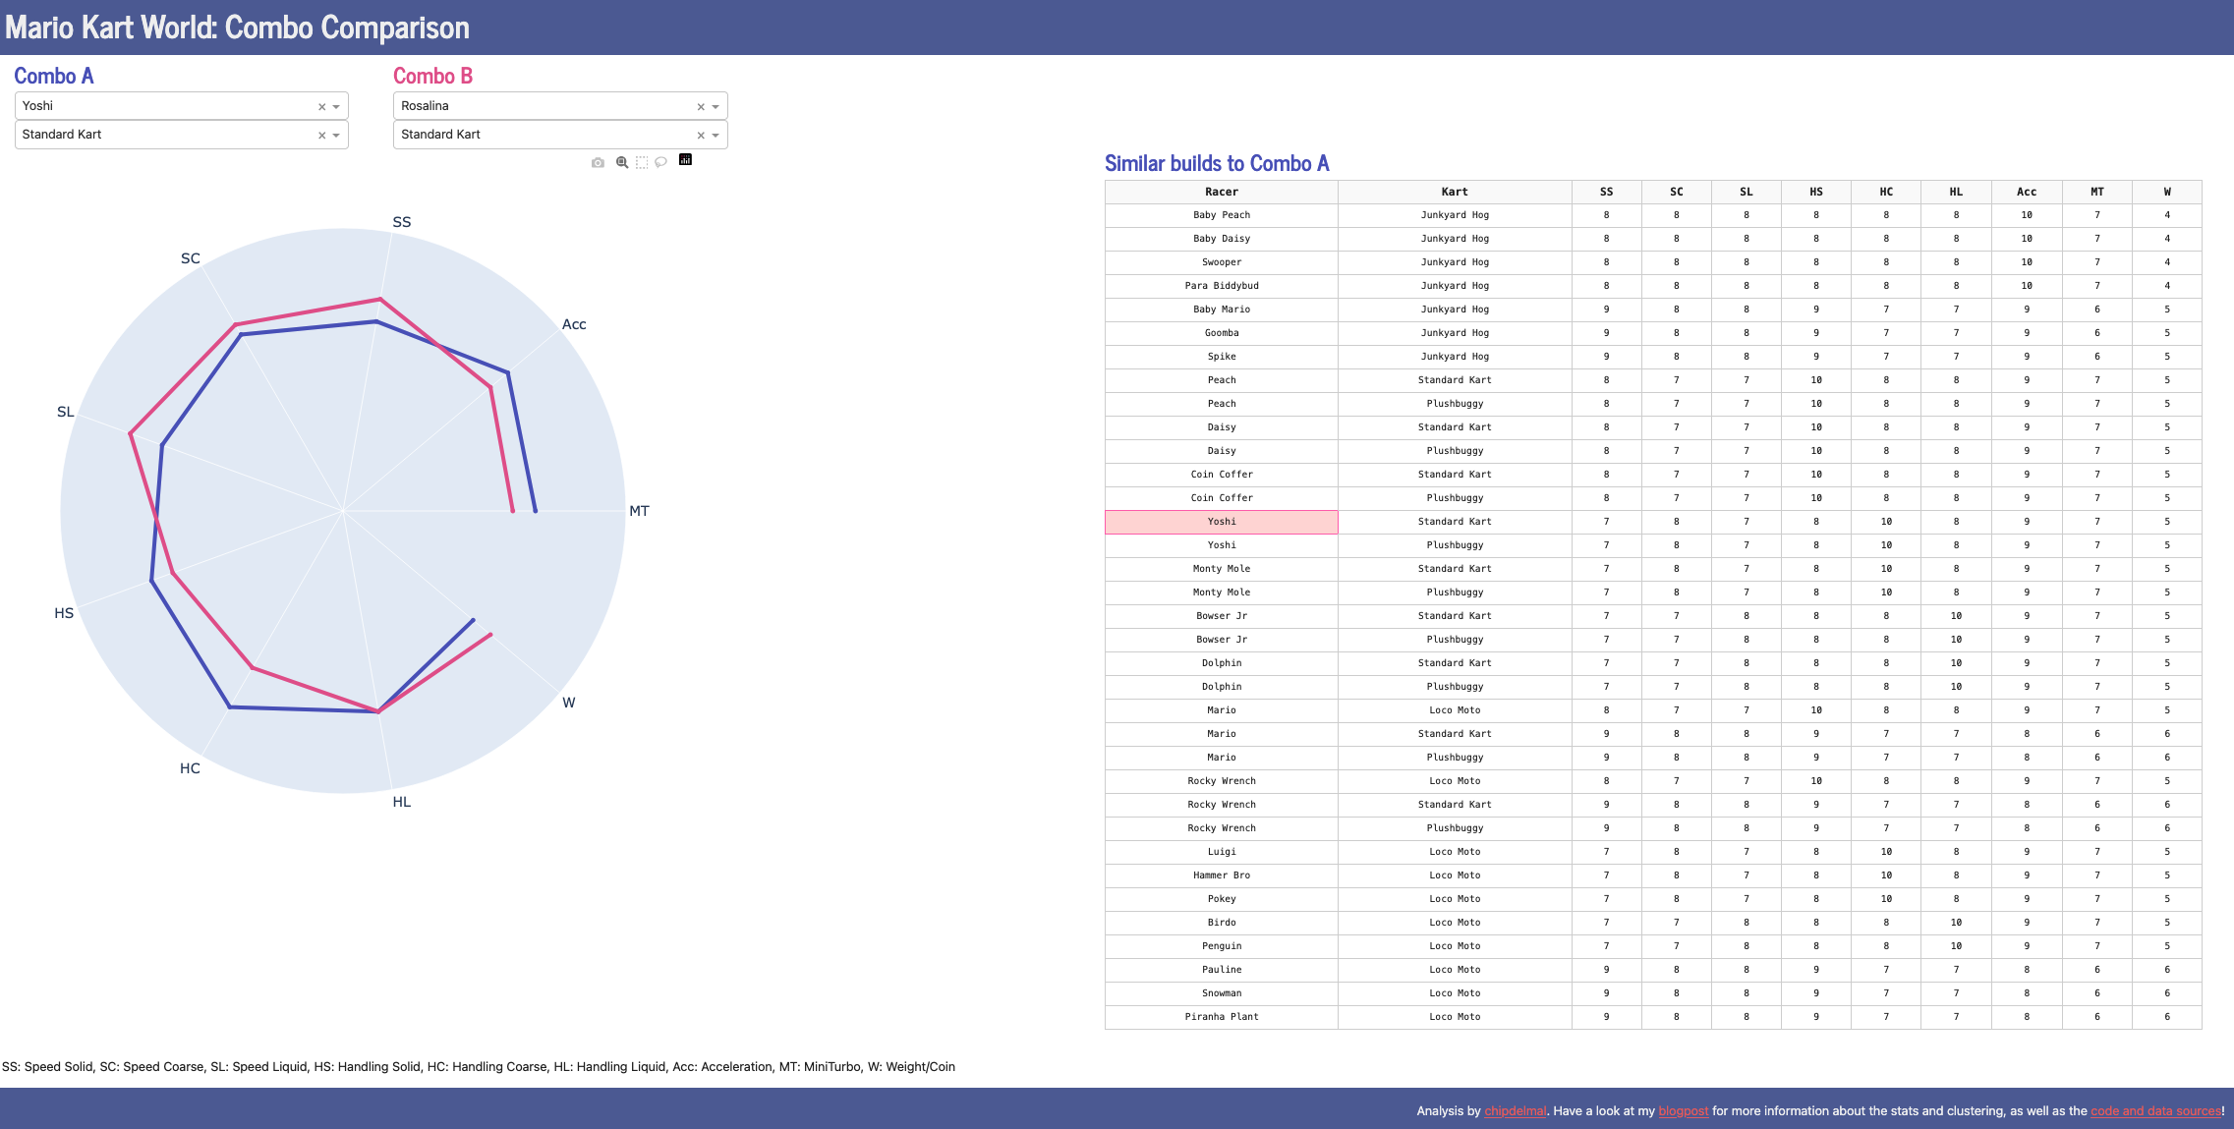Clear Combo B's Standard Kart selection
The width and height of the screenshot is (2234, 1129).
click(x=701, y=135)
